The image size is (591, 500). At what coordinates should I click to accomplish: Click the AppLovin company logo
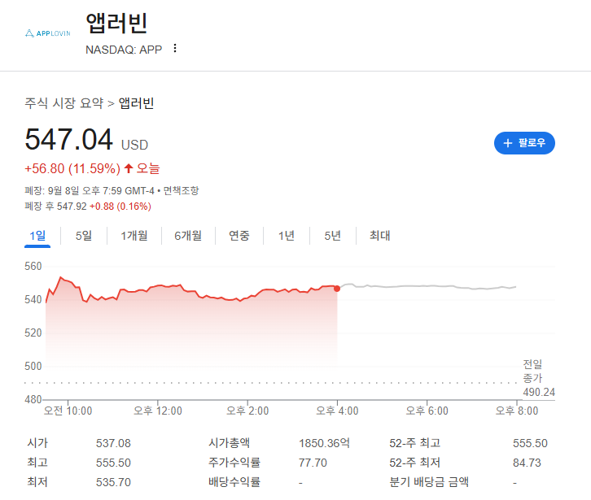coord(48,33)
